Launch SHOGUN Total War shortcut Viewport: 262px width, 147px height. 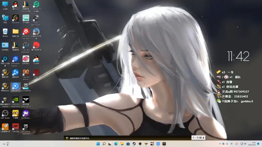(26, 34)
